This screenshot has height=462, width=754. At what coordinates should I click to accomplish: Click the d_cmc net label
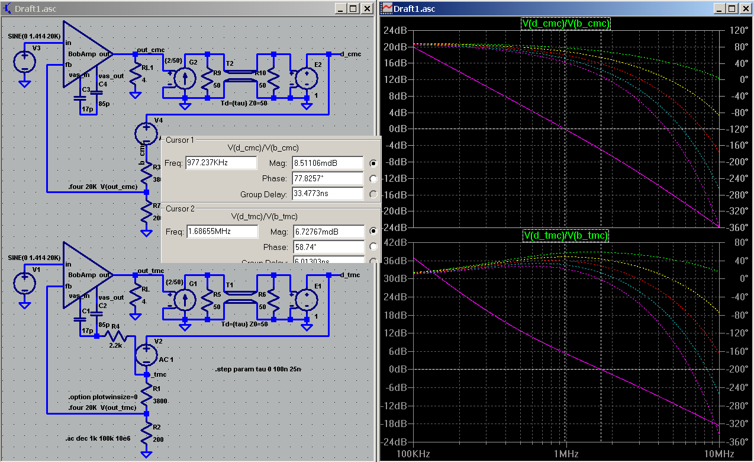[x=351, y=53]
